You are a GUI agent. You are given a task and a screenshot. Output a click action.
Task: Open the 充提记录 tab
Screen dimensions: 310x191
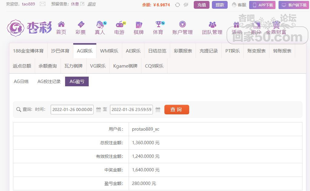tap(209, 51)
